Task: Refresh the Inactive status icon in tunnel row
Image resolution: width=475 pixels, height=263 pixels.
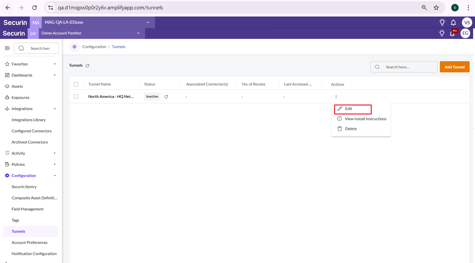Action: 166,96
